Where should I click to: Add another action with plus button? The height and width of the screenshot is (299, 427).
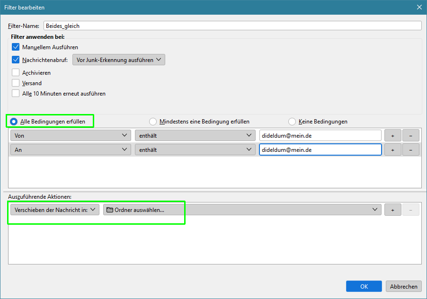pos(392,210)
